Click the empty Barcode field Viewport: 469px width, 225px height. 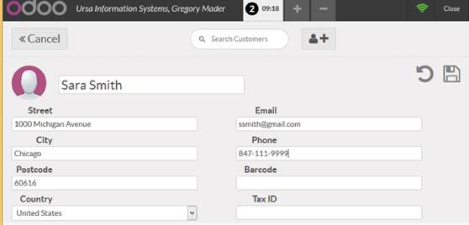click(329, 183)
